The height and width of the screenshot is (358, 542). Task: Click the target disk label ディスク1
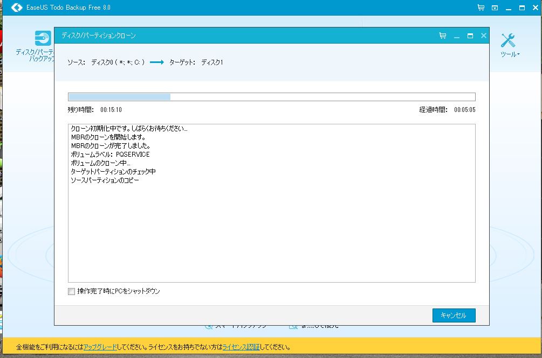point(212,62)
